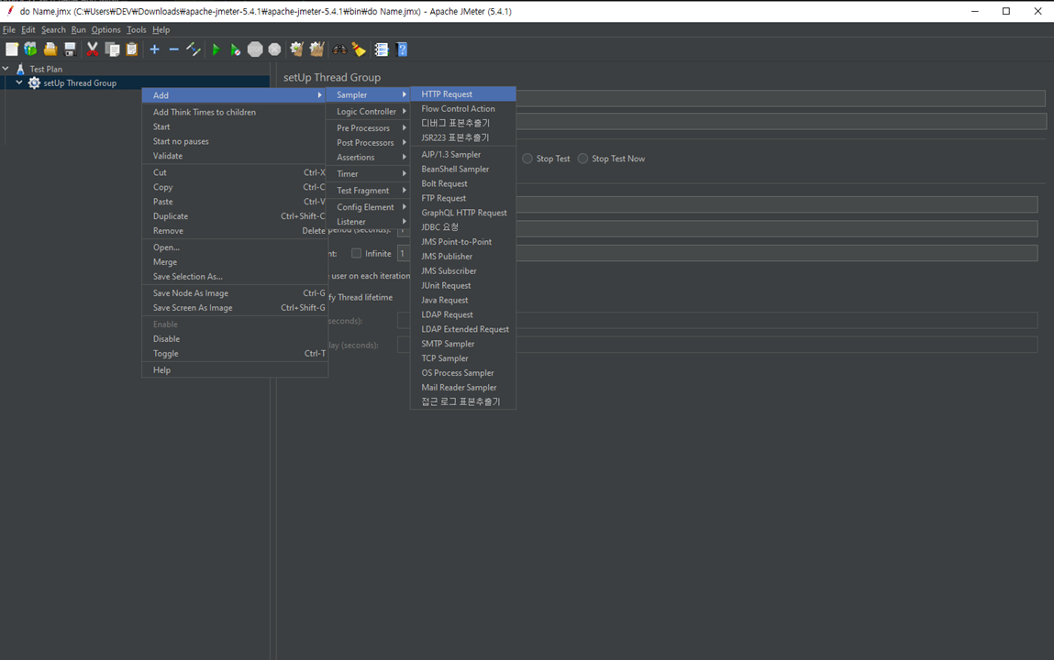Expand the Post Processors submenu

[x=369, y=142]
